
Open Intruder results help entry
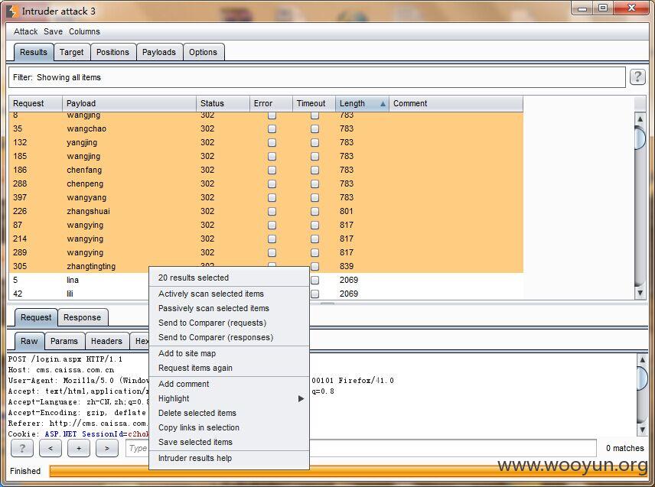click(x=229, y=458)
